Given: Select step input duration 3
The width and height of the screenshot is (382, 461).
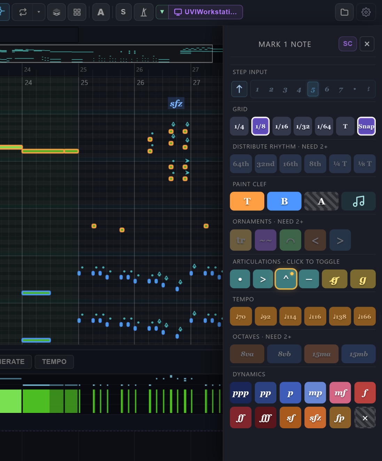Looking at the screenshot, I should click(285, 89).
